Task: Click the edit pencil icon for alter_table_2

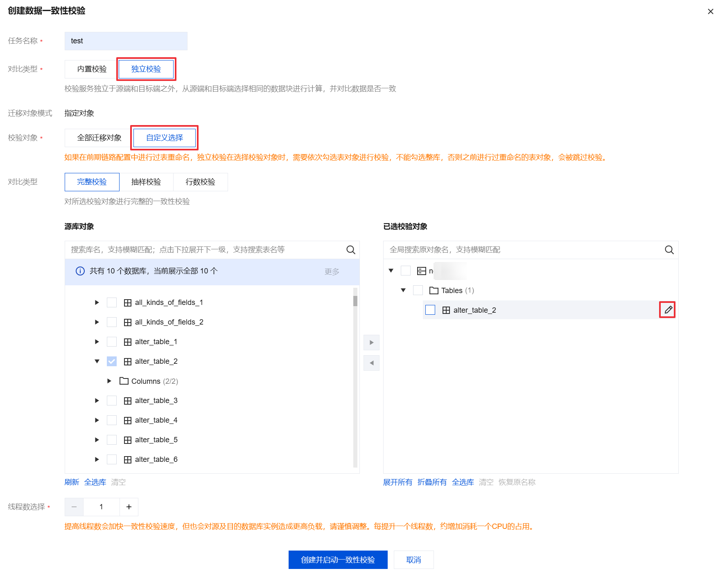Action: (668, 310)
